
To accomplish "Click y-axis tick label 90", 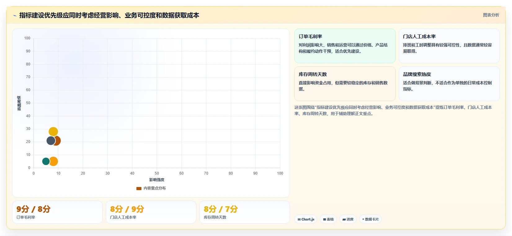I will tap(28, 51).
